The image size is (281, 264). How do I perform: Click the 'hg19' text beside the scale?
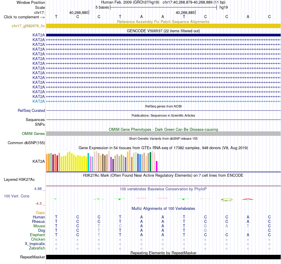click(x=224, y=7)
